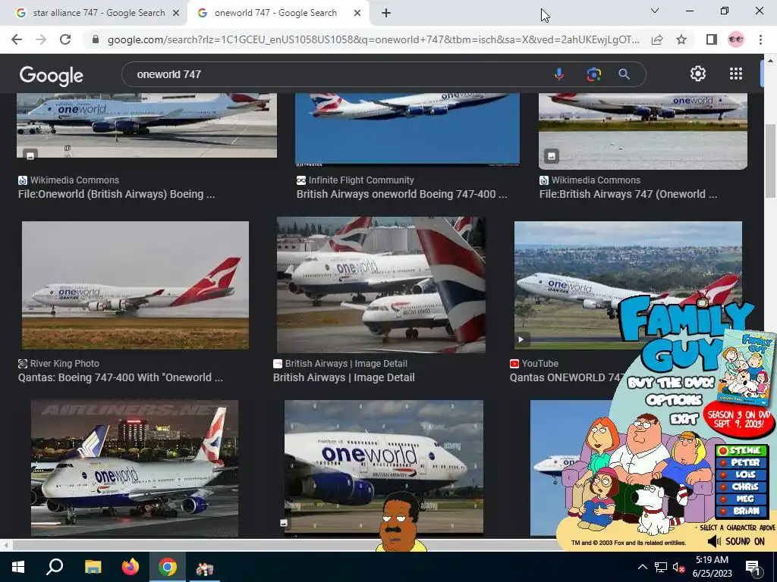Screen dimensions: 777x582
Task: Go back using browser back arrow
Action: coord(17,39)
